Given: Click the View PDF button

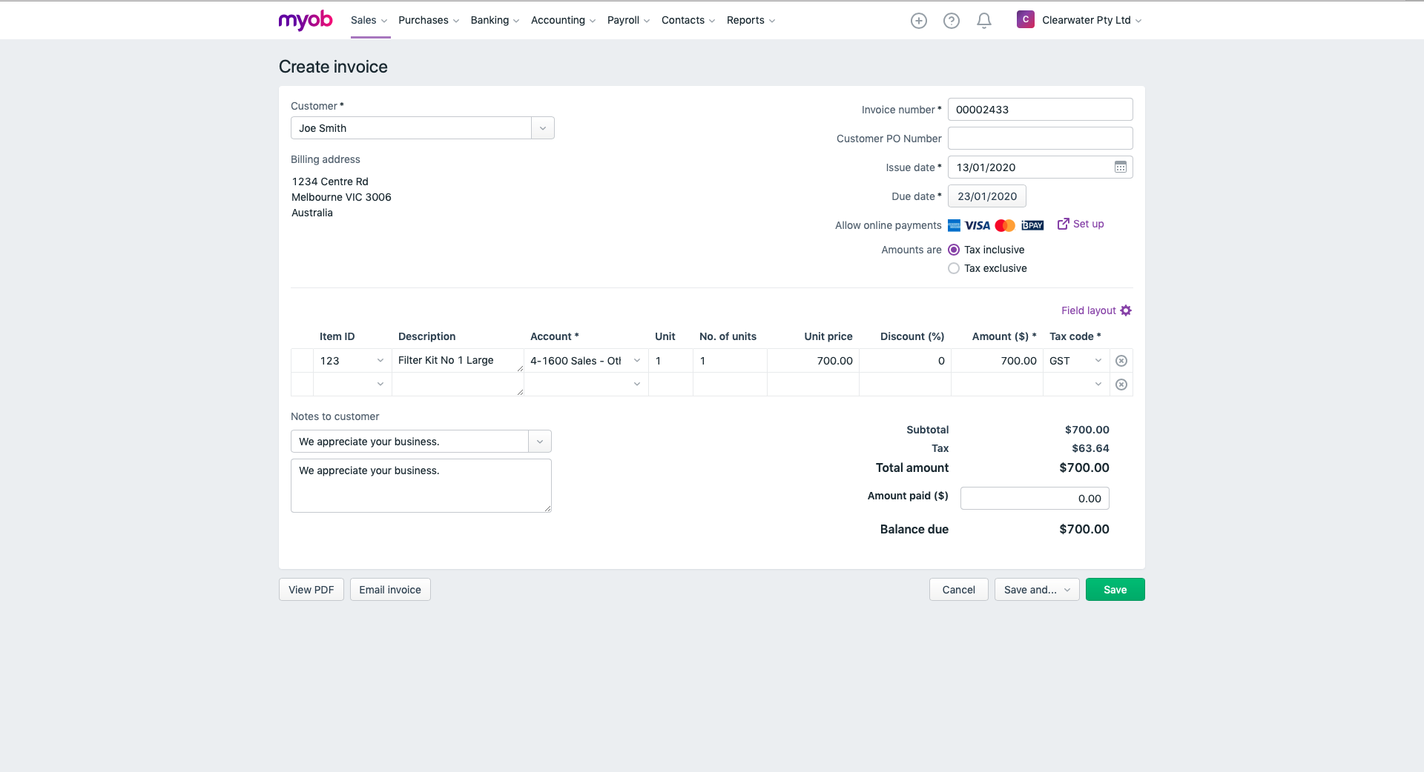Looking at the screenshot, I should (311, 589).
